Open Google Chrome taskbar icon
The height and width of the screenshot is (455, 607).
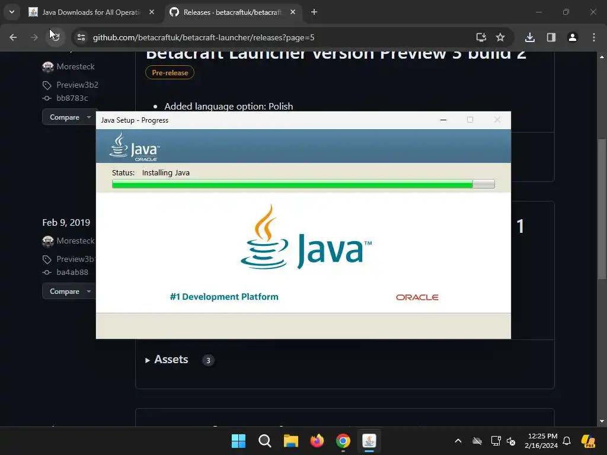pos(343,441)
